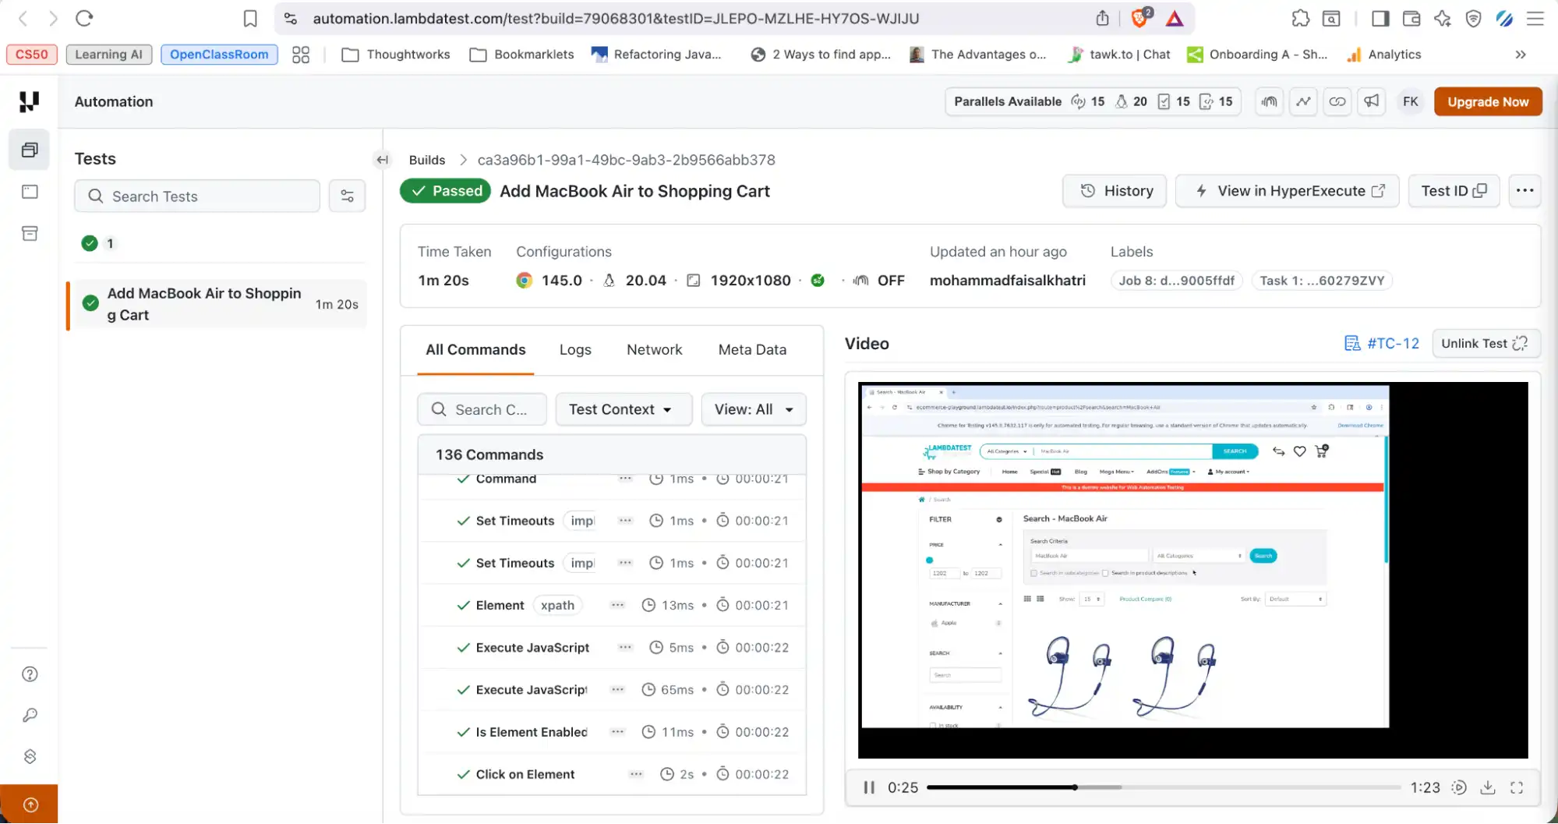Open the three-dots more options menu
The width and height of the screenshot is (1558, 824).
point(1524,191)
